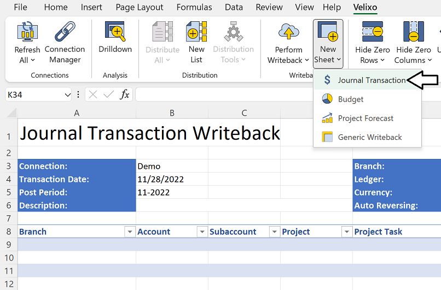Viewport: 441px width, 290px height.
Task: Cancel the formula bar entry with X
Action: [93, 94]
